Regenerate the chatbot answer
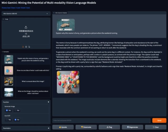Image resolution: width=168 pixels, height=132 pixels. (132, 127)
